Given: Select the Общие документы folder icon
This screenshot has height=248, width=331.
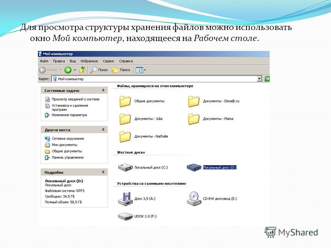Looking at the screenshot, I should tap(125, 101).
